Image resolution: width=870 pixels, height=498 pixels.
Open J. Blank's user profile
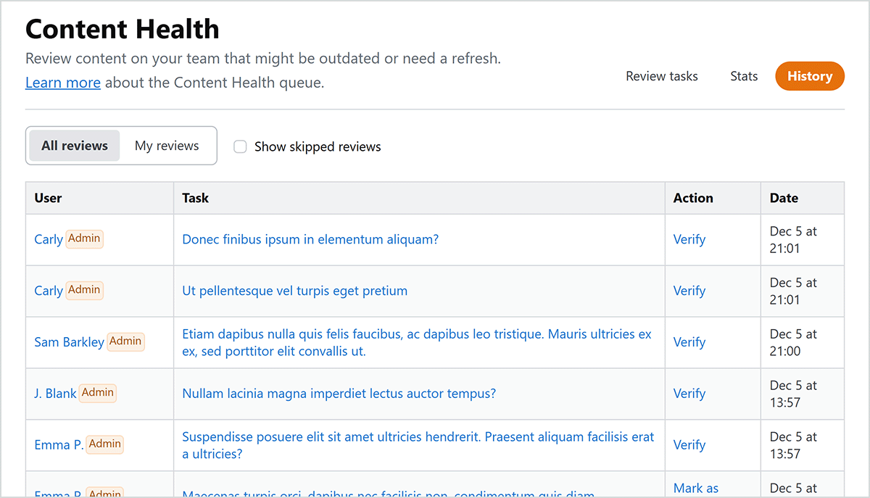tap(55, 394)
